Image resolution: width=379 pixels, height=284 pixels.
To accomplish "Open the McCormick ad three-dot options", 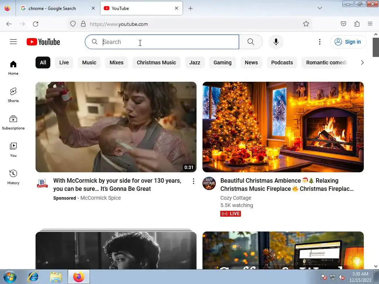I will coord(193,181).
